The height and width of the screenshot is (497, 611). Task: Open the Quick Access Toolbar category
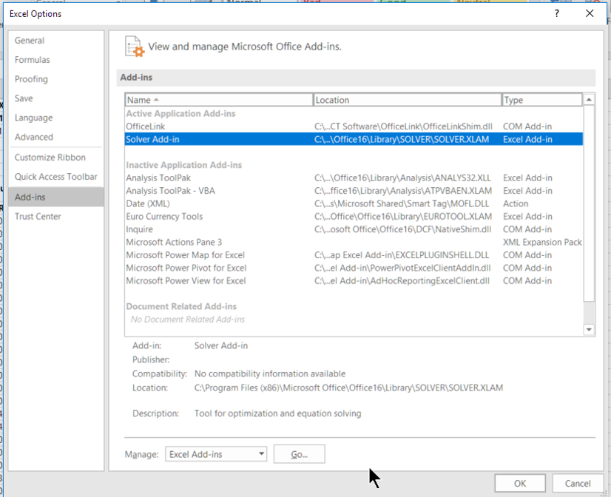click(56, 177)
